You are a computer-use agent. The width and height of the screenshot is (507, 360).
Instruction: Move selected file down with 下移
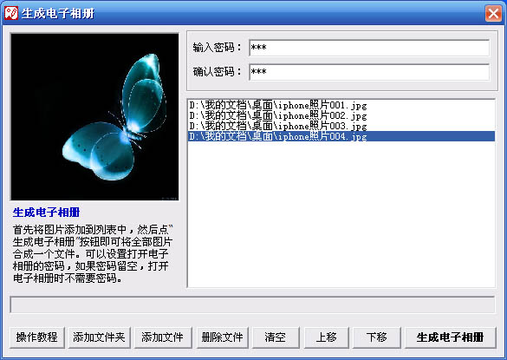pyautogui.click(x=377, y=337)
